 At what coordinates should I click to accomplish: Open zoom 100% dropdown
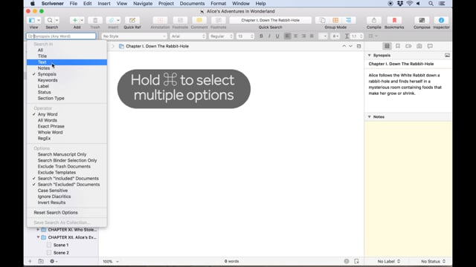(111, 261)
